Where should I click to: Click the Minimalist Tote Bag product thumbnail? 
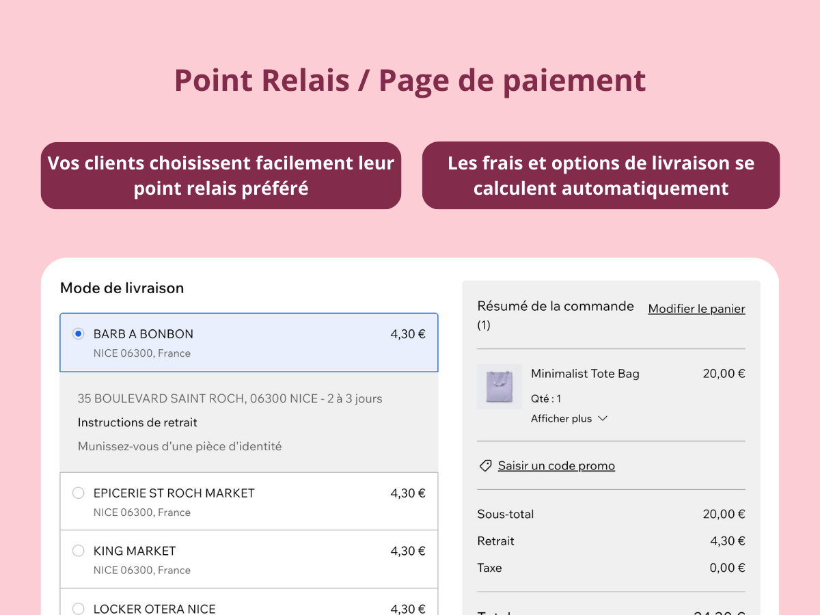(x=500, y=387)
